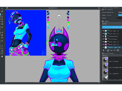The height and width of the screenshot is (91, 122).
Task: Choose the superSoft brush preset
Action: point(112,72)
